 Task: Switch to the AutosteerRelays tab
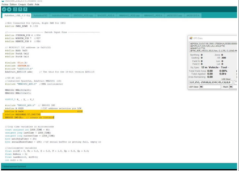(x=60, y=16)
